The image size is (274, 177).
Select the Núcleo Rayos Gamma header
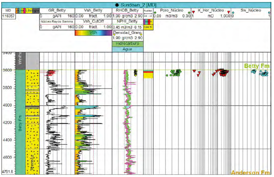pyautogui.click(x=57, y=22)
